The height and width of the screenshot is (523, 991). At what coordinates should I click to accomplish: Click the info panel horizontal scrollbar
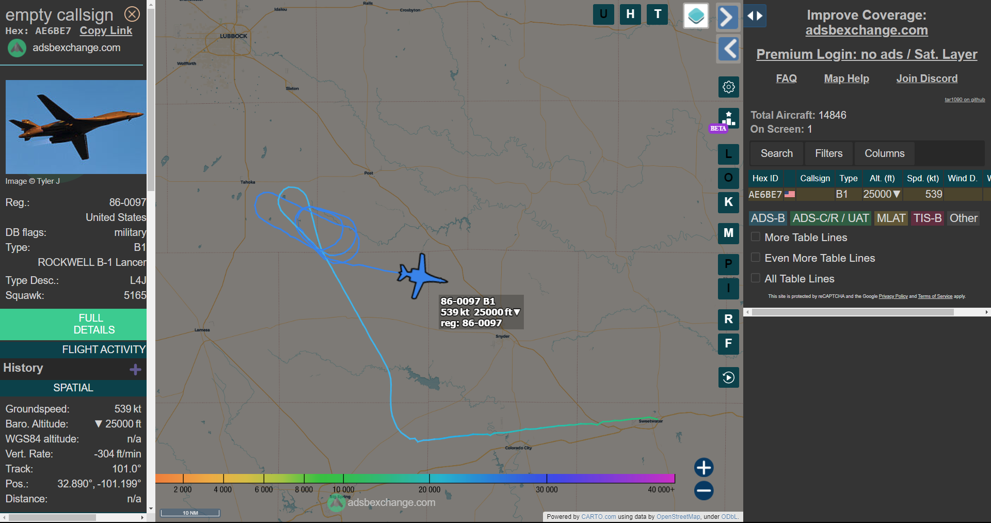pyautogui.click(x=52, y=517)
